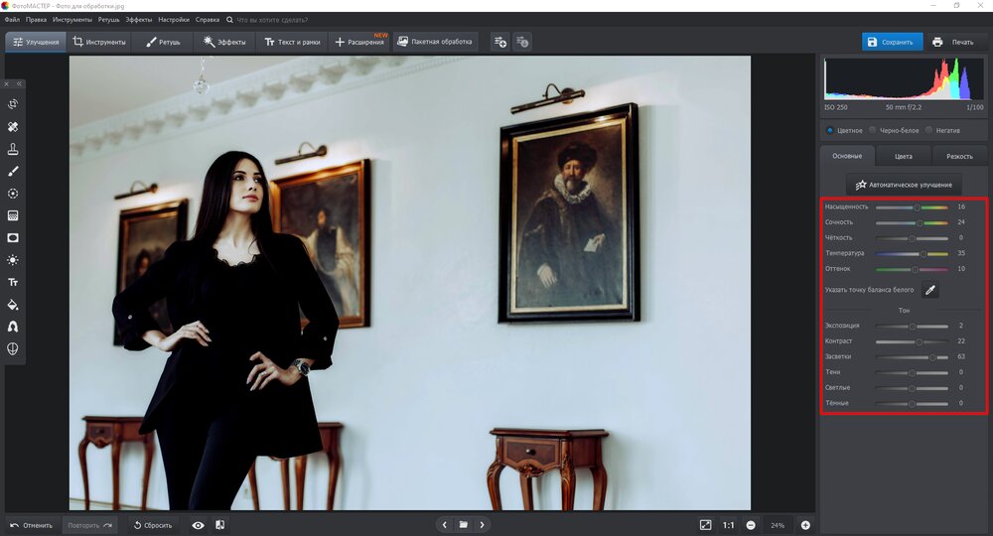The width and height of the screenshot is (993, 536).
Task: Open the Ретушь toolbar tab
Action: pyautogui.click(x=163, y=42)
